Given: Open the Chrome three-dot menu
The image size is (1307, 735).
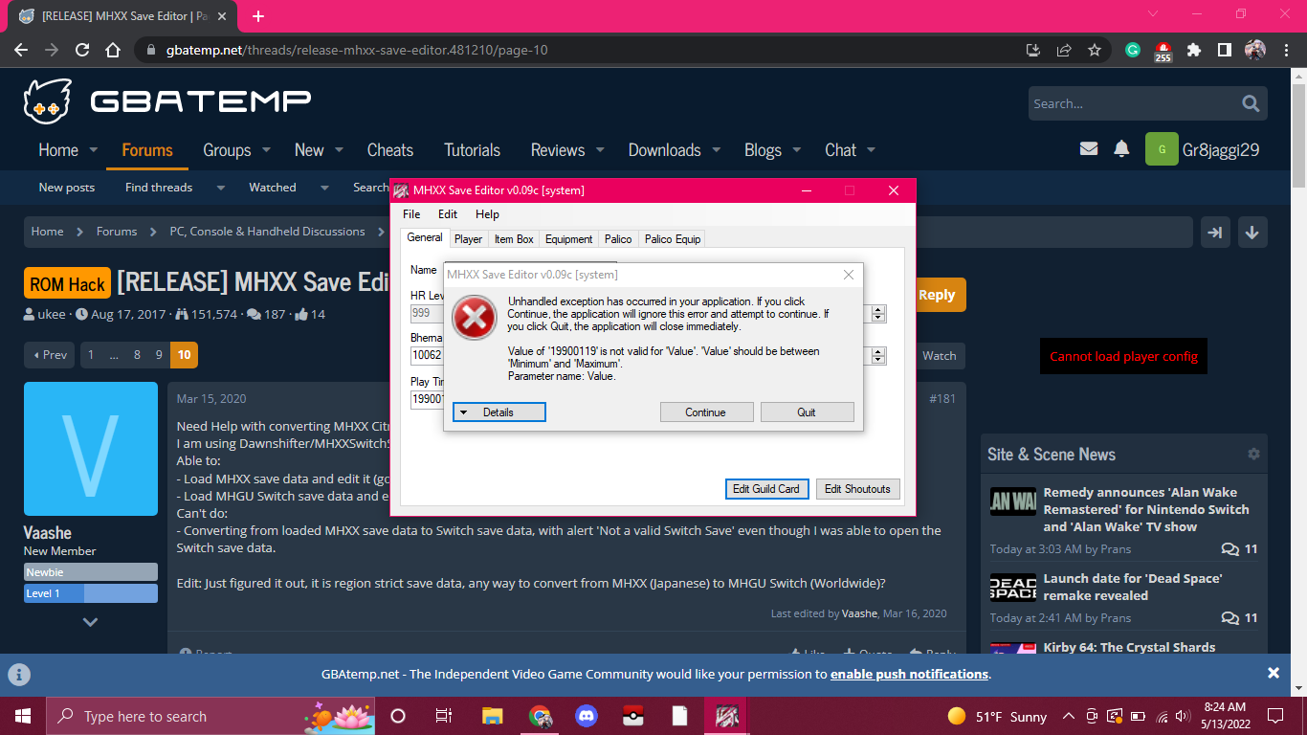Looking at the screenshot, I should [1285, 50].
